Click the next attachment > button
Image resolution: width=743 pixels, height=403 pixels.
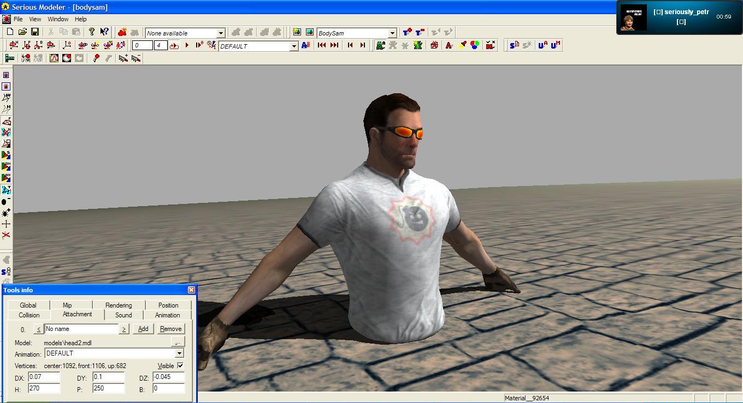(x=124, y=329)
